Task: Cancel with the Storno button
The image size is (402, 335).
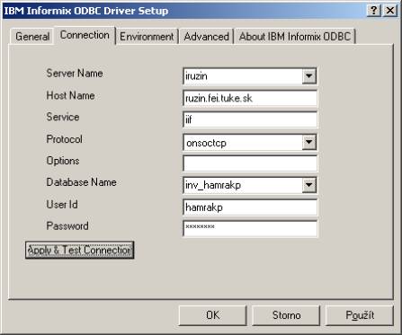Action: [x=286, y=315]
